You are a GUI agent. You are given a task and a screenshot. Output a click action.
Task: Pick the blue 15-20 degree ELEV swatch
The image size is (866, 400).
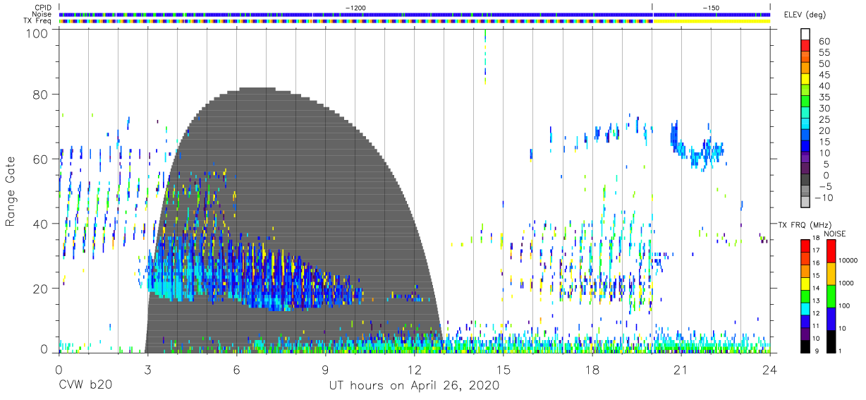[805, 135]
